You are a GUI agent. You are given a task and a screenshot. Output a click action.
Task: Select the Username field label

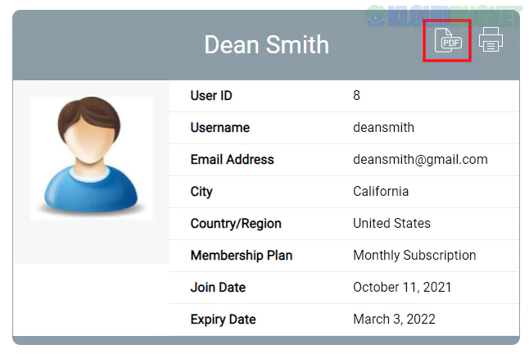tap(219, 128)
